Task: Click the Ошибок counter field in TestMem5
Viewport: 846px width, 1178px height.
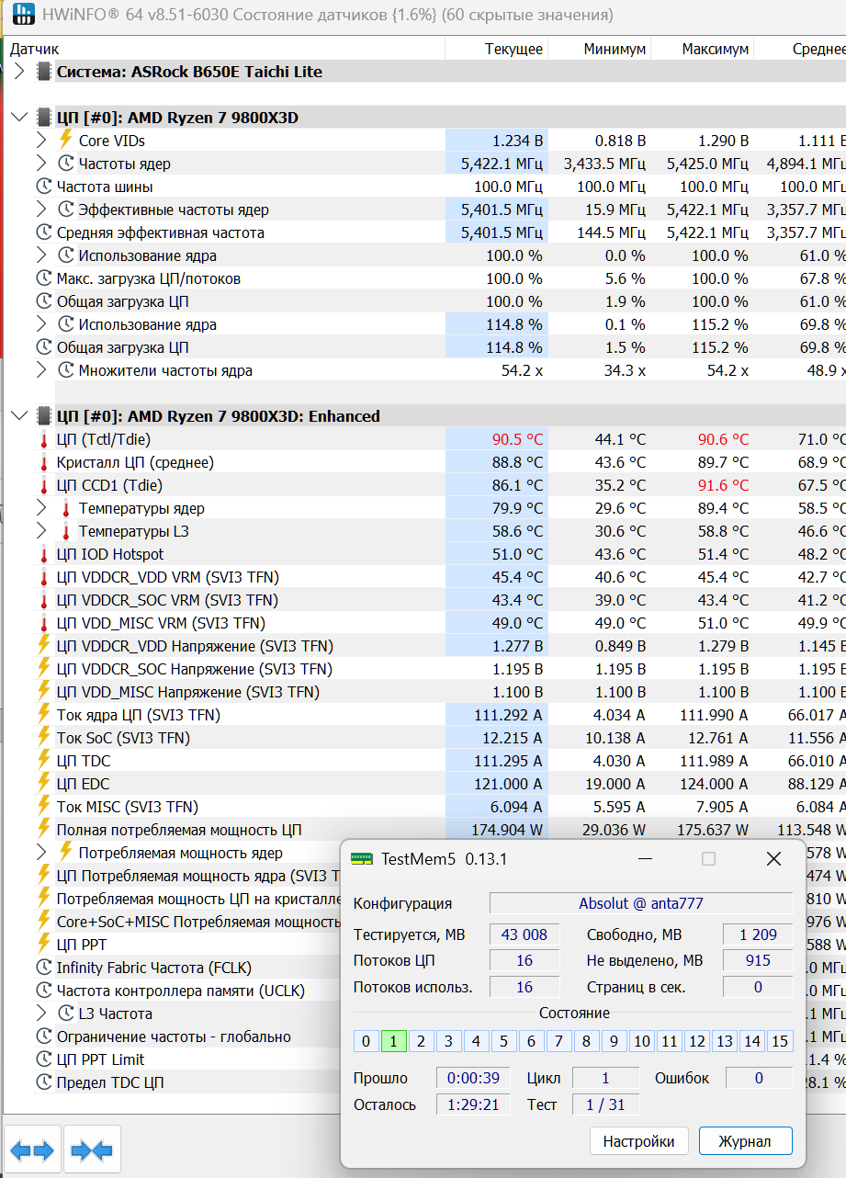Action: (760, 1078)
